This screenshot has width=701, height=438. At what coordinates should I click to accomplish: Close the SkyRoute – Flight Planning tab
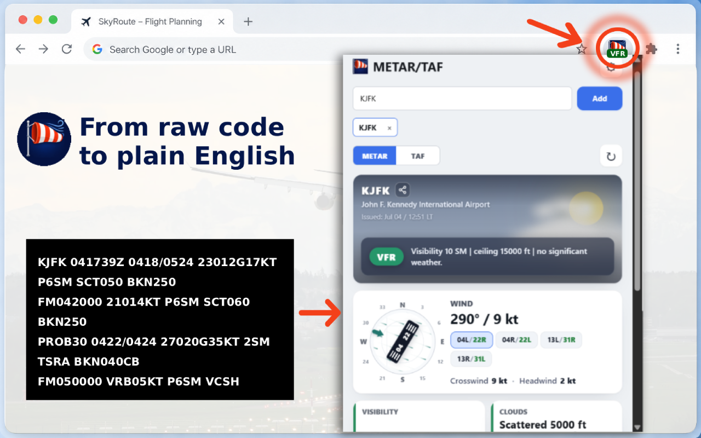point(221,22)
